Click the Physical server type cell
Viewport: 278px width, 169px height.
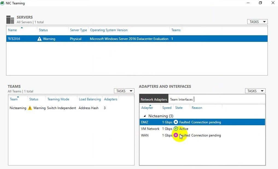click(75, 39)
